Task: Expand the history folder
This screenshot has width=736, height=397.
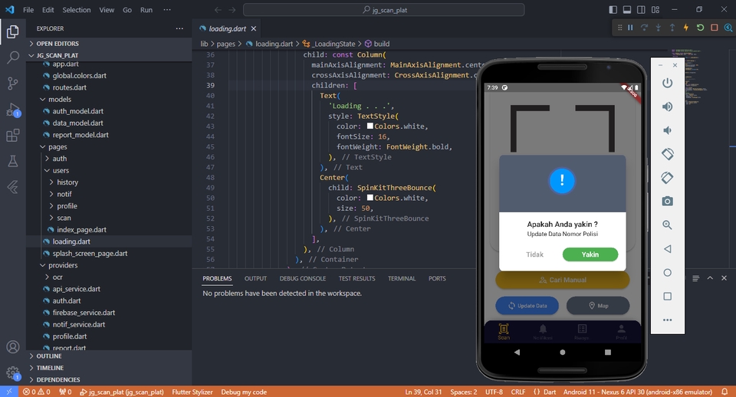Action: coord(109,182)
